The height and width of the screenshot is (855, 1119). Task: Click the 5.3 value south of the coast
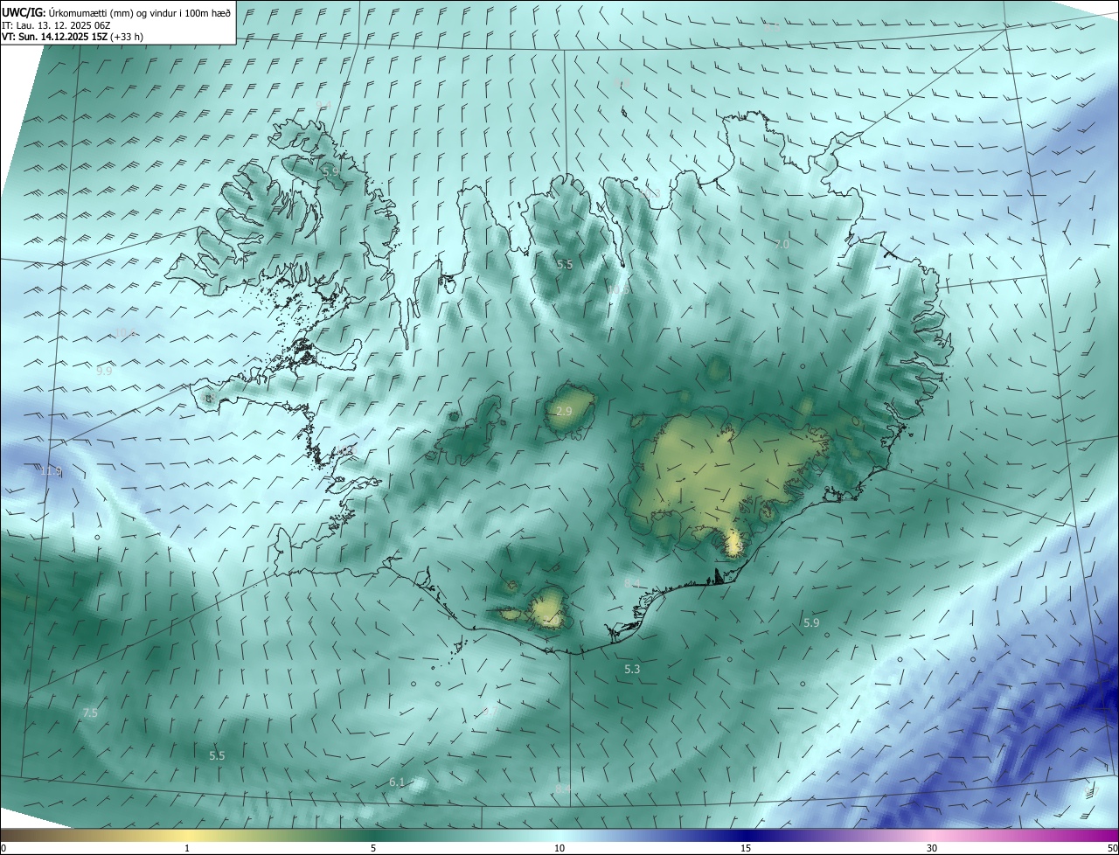coord(632,669)
